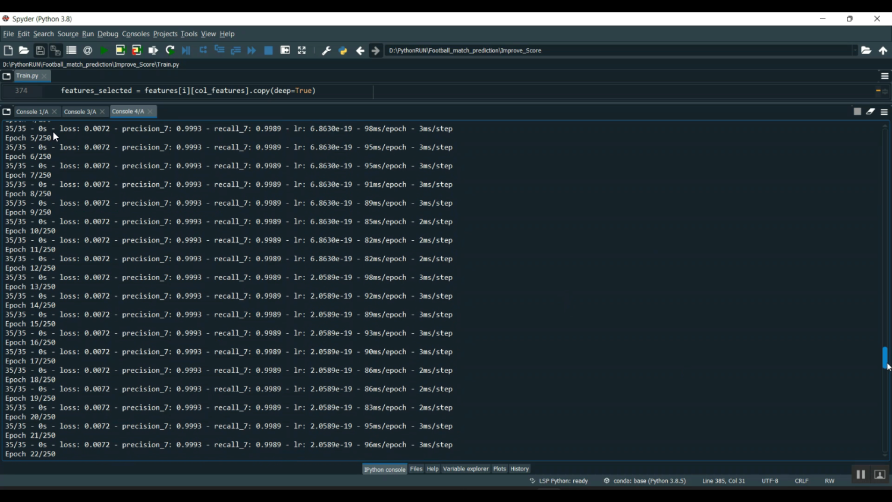Expand working directory path dropdown arrow
Screen dimensions: 892x502
(855, 51)
